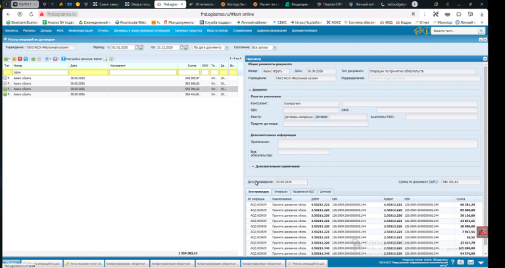505x268 pixels.
Task: Click the blue icon after red delete
Action: click(x=26, y=59)
